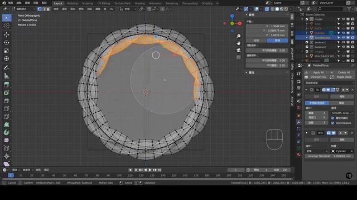357x200 pixels.
Task: Toggle visibility eye of model collection
Action: click(x=344, y=19)
